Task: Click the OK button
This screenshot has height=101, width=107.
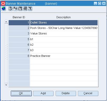Action: pyautogui.click(x=21, y=93)
